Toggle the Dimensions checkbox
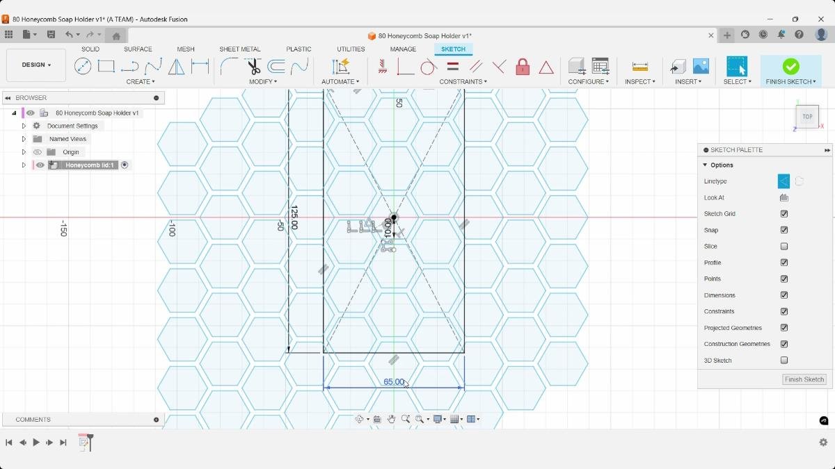The width and height of the screenshot is (835, 469). tap(784, 295)
